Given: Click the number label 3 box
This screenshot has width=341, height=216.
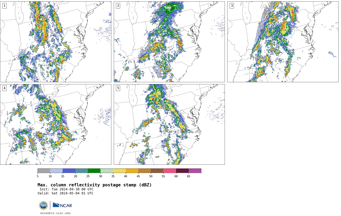Looking at the screenshot, I should pos(232,6).
